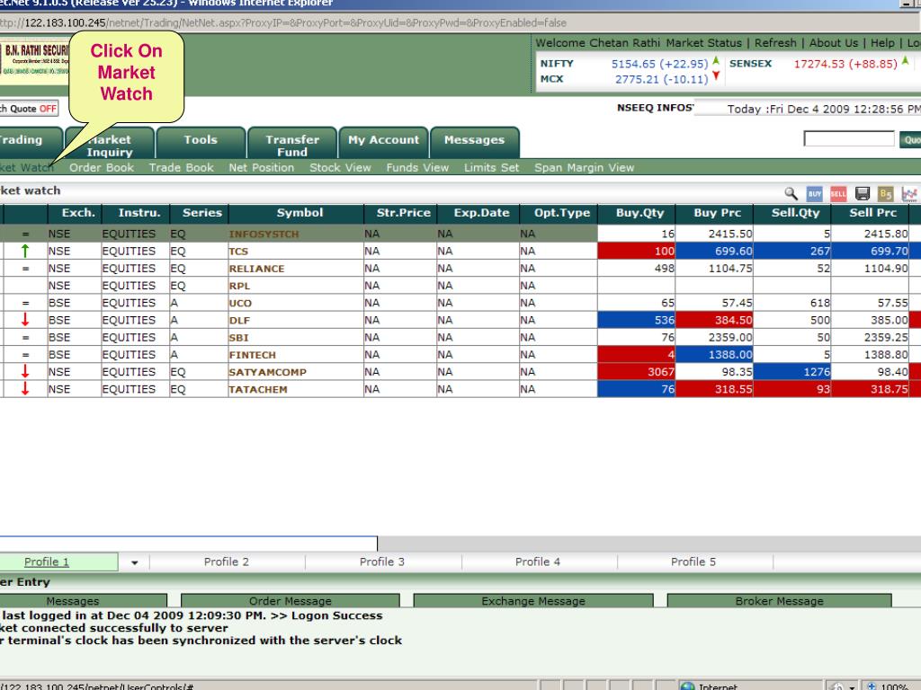Open the My Account tab
Image resolution: width=921 pixels, height=690 pixels.
point(383,143)
